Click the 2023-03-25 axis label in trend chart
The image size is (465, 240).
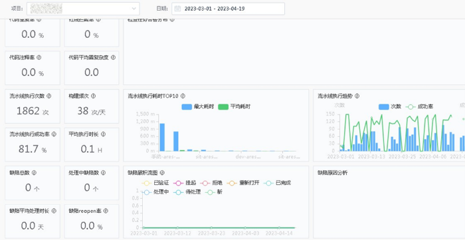pos(402,156)
